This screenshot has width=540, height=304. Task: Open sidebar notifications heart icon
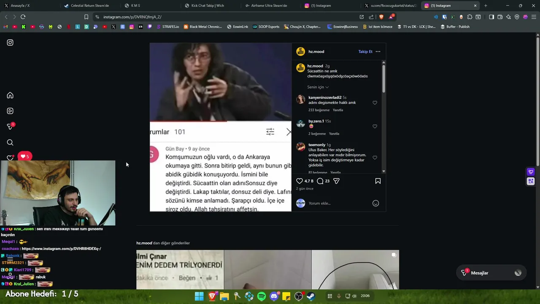point(10,158)
